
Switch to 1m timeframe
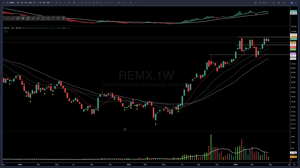18,2
